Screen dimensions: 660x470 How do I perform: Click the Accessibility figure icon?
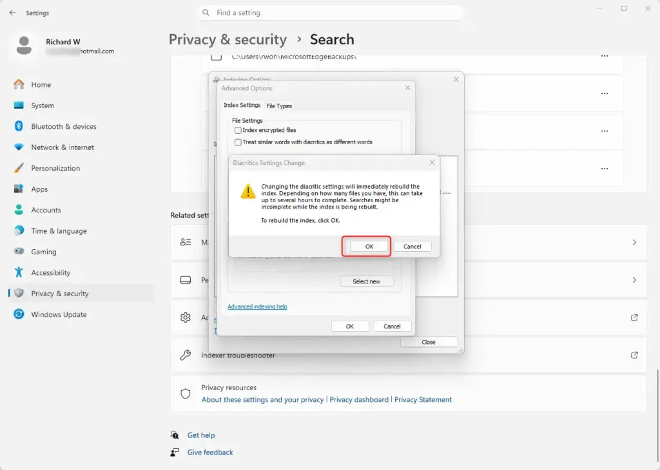(x=19, y=272)
